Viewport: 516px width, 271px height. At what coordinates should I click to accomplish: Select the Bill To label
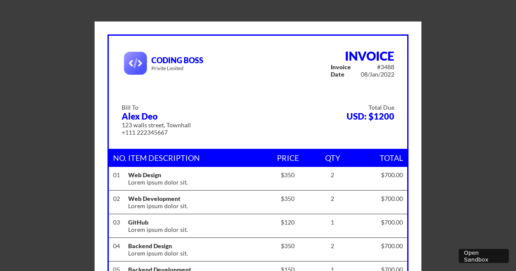click(130, 108)
